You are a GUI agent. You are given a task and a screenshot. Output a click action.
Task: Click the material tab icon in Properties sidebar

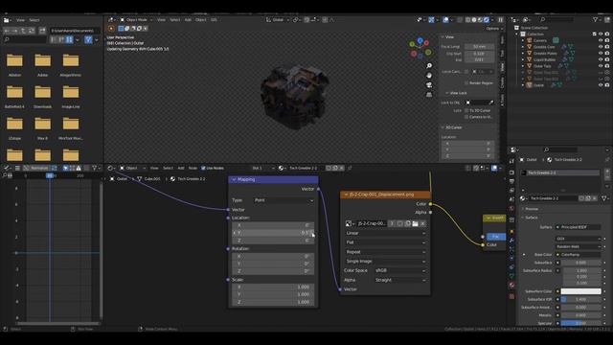(511, 286)
